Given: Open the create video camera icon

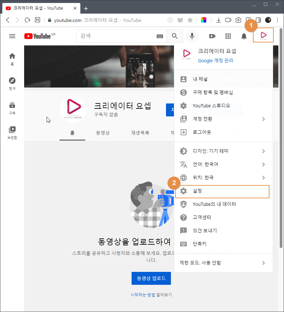Looking at the screenshot, I should tap(212, 36).
